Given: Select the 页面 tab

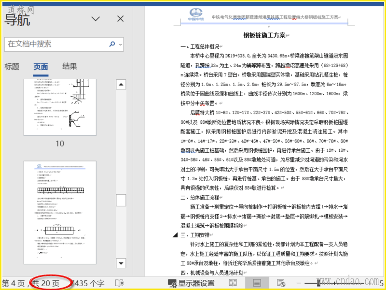Looking at the screenshot, I should click(41, 67).
